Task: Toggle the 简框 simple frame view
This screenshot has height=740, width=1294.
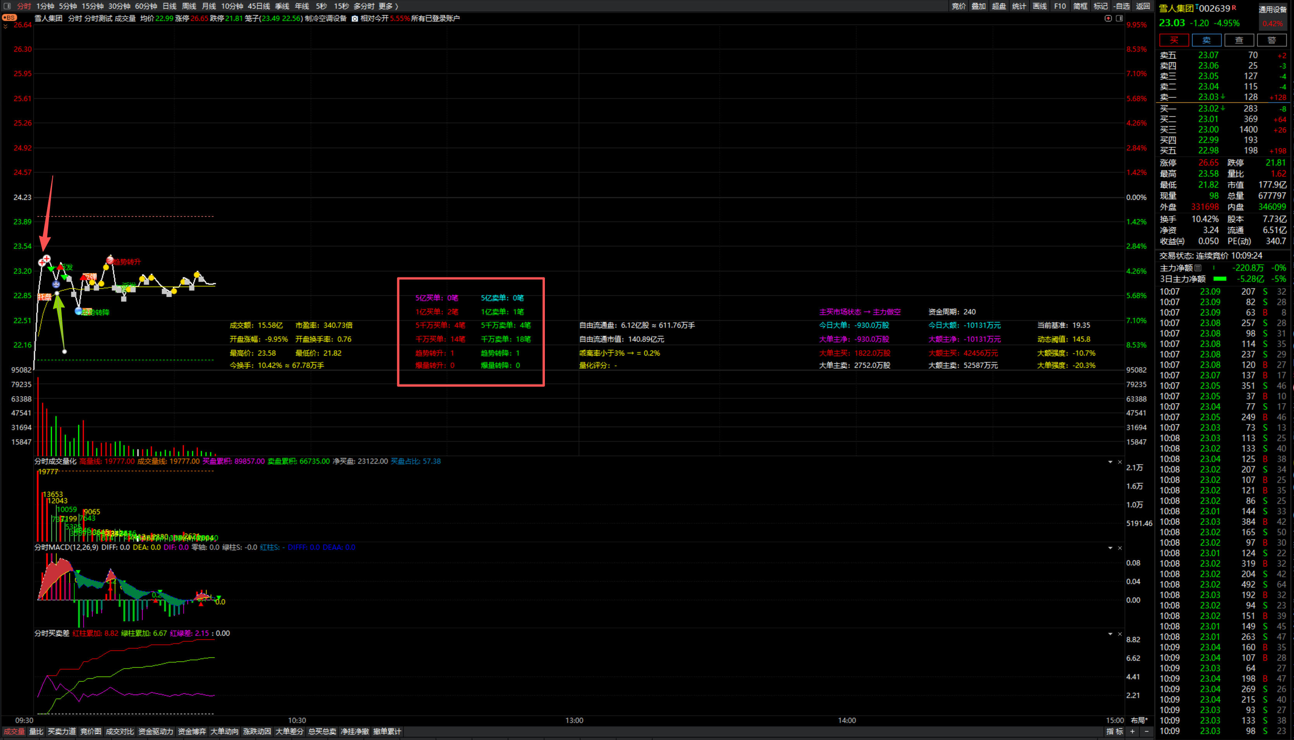Action: (1080, 6)
